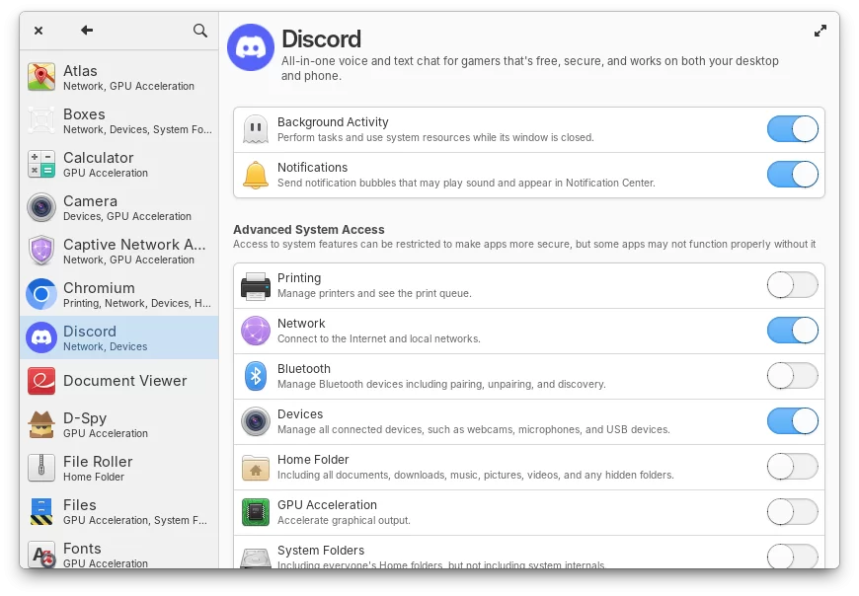Screen dimensions: 859x596
Task: Click the Background Activity label
Action: [x=333, y=122]
